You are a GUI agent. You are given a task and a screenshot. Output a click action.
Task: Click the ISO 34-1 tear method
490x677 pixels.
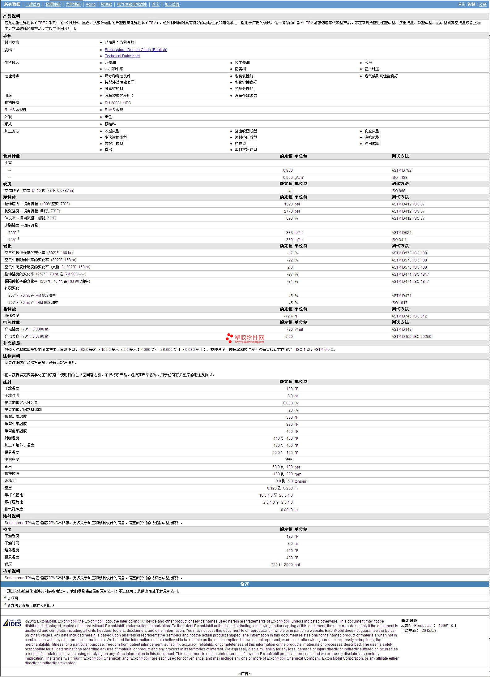pyautogui.click(x=399, y=240)
